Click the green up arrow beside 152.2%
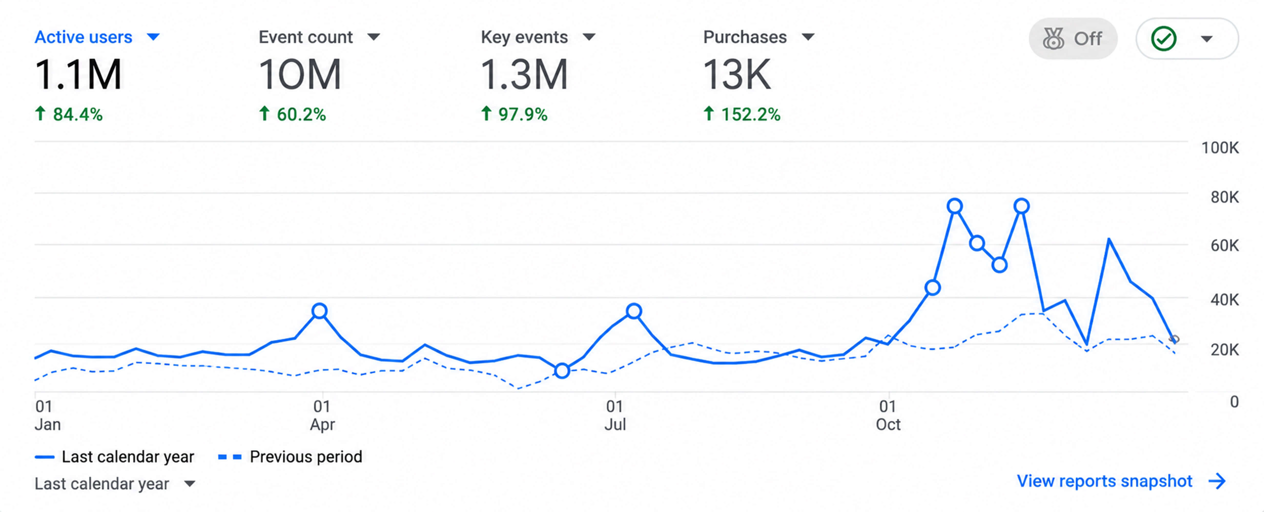1264x512 pixels. tap(708, 114)
